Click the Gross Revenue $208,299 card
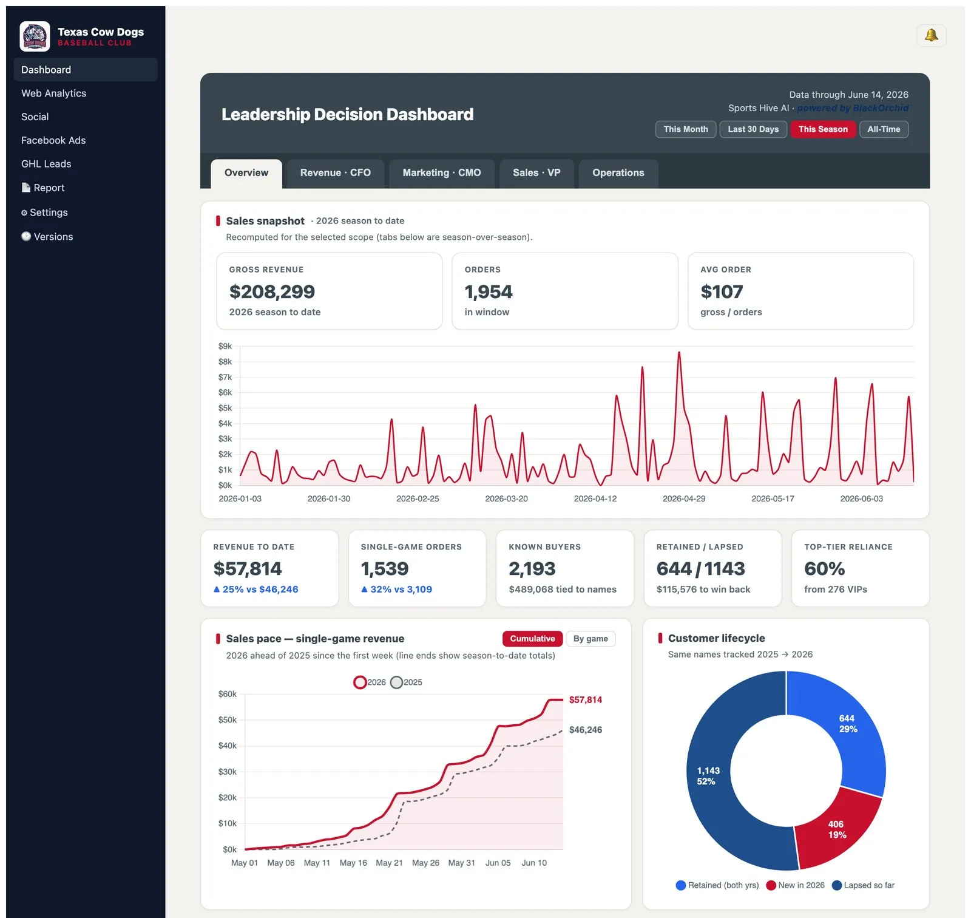 click(330, 291)
